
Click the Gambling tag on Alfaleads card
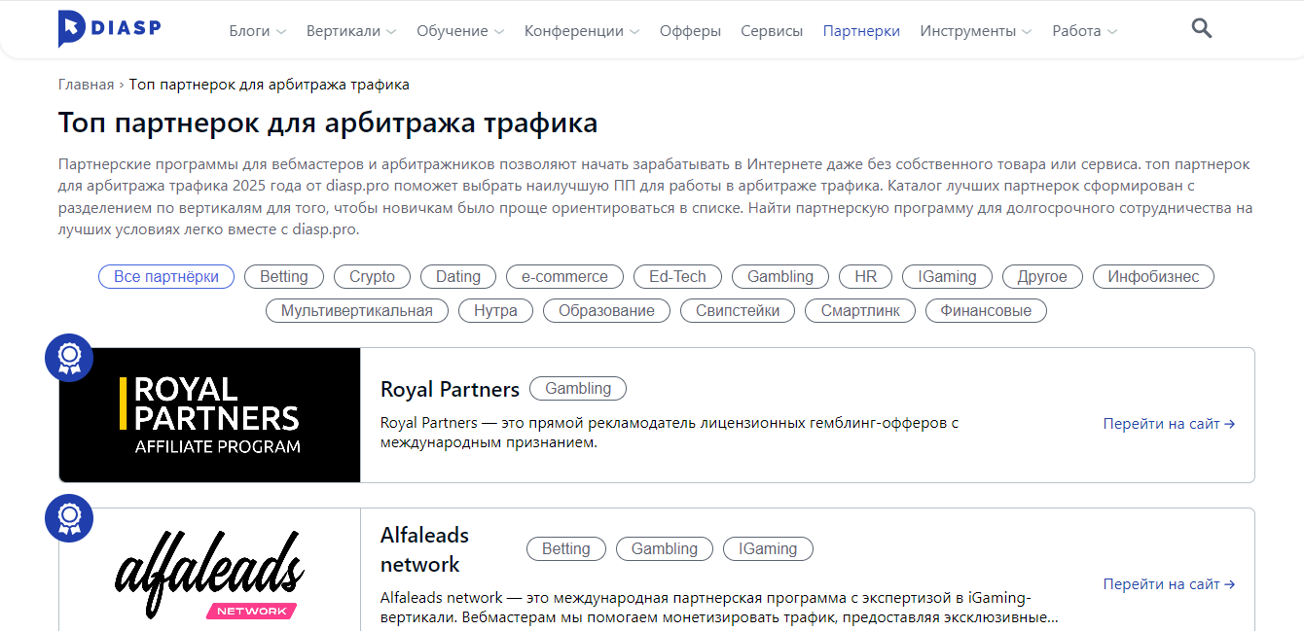click(x=665, y=549)
